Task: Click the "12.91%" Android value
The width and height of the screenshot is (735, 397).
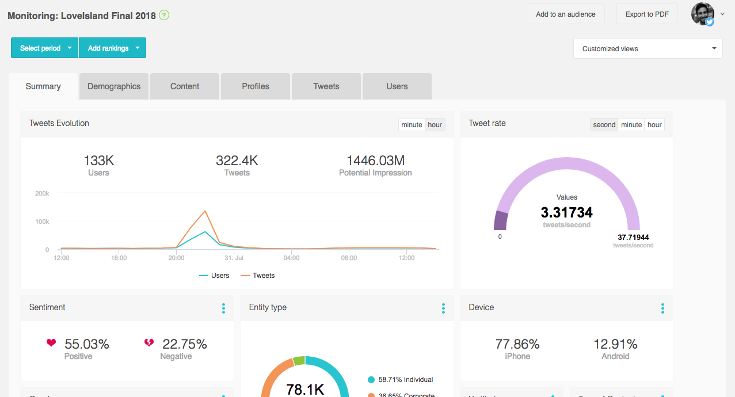Action: point(615,344)
